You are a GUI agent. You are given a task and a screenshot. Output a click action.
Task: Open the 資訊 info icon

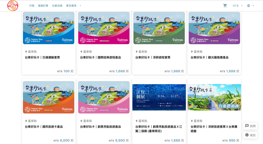247,135
